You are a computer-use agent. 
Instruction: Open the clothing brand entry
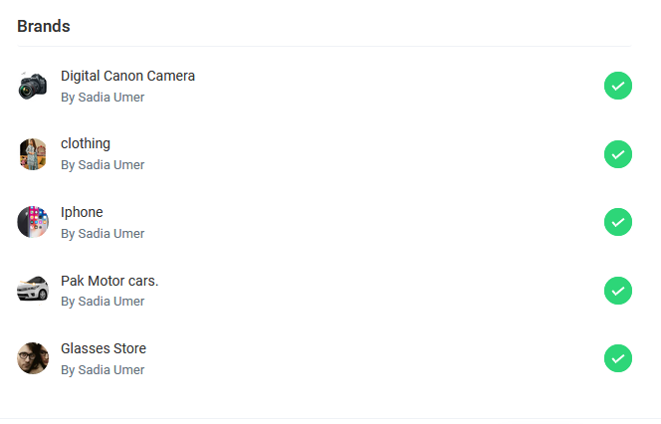tap(86, 143)
